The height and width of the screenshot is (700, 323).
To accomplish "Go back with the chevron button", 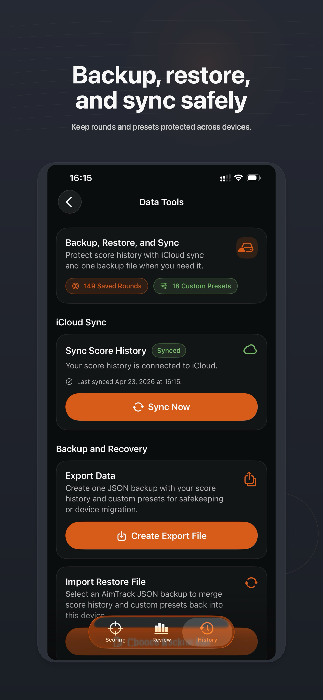I will [x=70, y=202].
